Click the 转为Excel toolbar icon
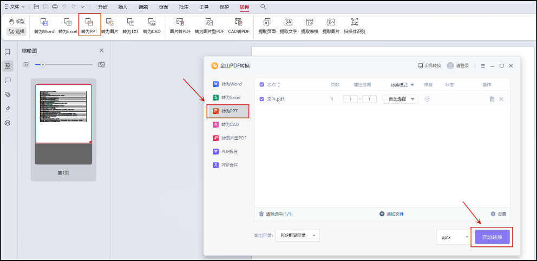The height and width of the screenshot is (261, 537). pyautogui.click(x=68, y=22)
